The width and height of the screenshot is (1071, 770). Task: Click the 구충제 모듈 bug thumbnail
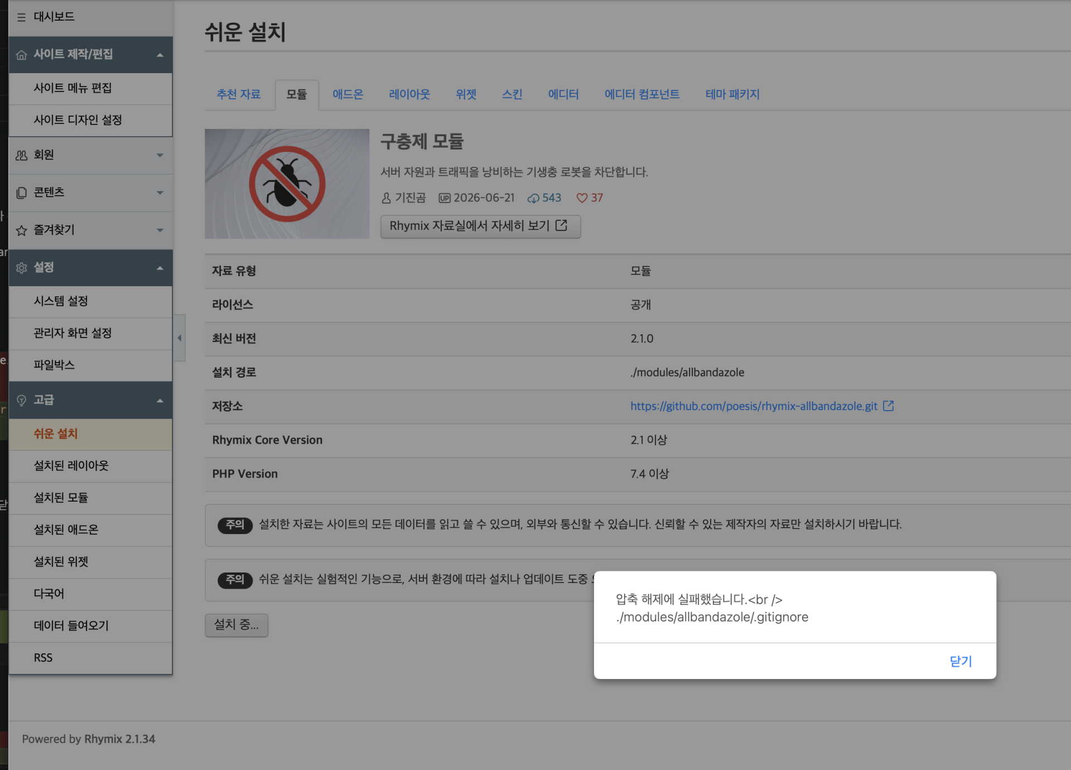[287, 184]
